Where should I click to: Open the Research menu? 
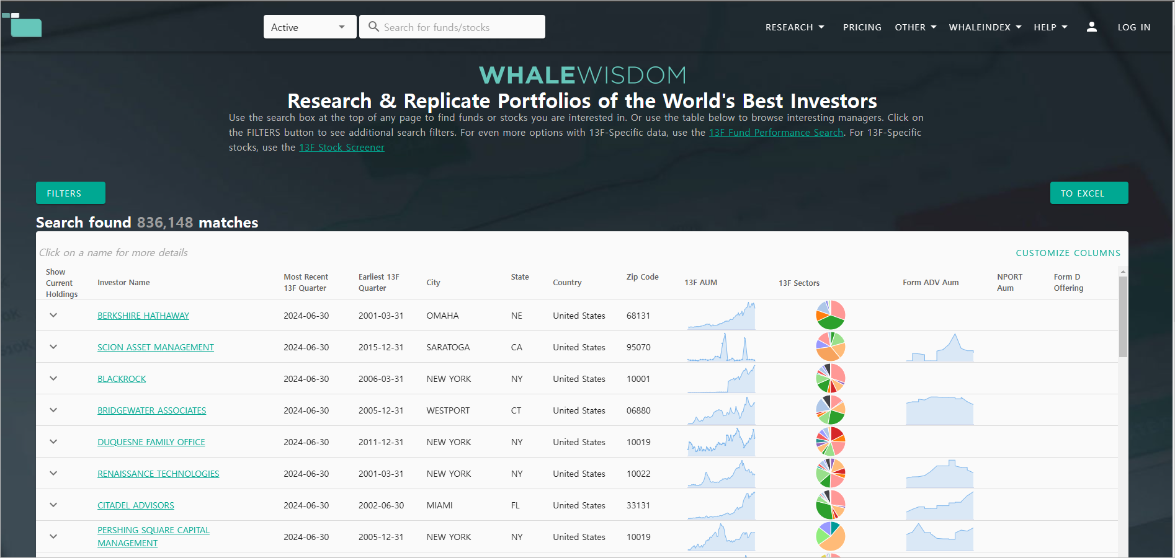pos(795,27)
